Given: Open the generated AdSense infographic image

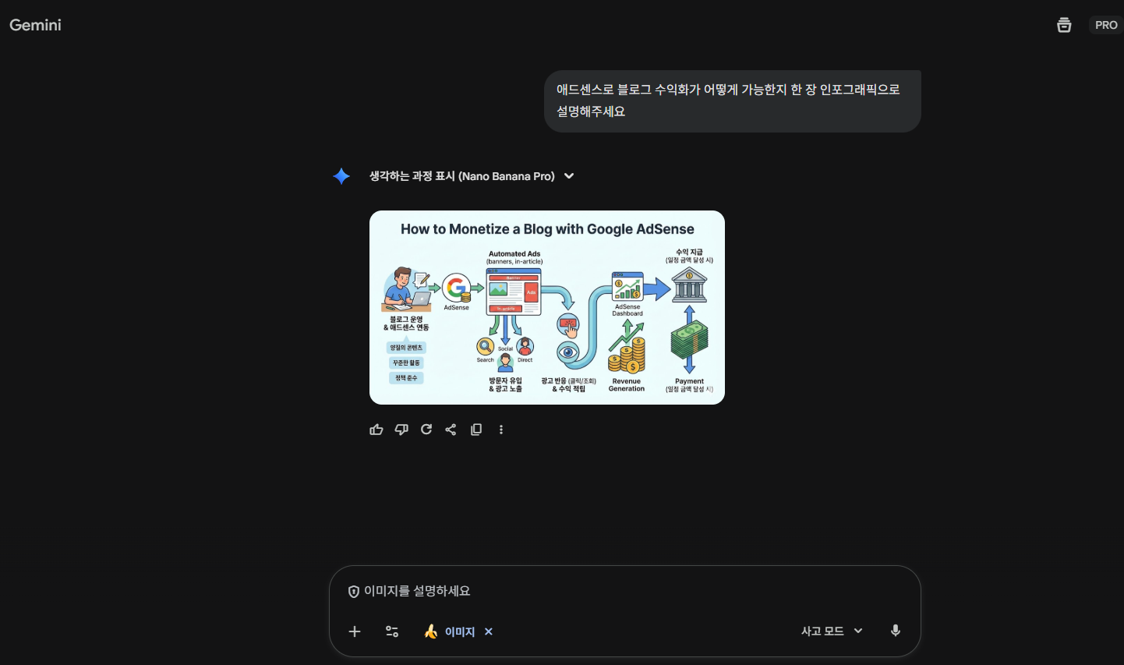Looking at the screenshot, I should pos(547,307).
